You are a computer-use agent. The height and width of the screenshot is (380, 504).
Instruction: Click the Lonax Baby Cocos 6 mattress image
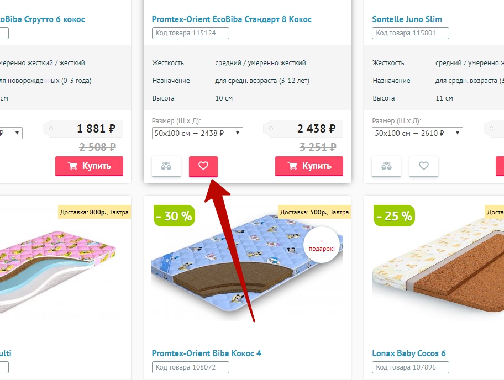click(x=438, y=267)
